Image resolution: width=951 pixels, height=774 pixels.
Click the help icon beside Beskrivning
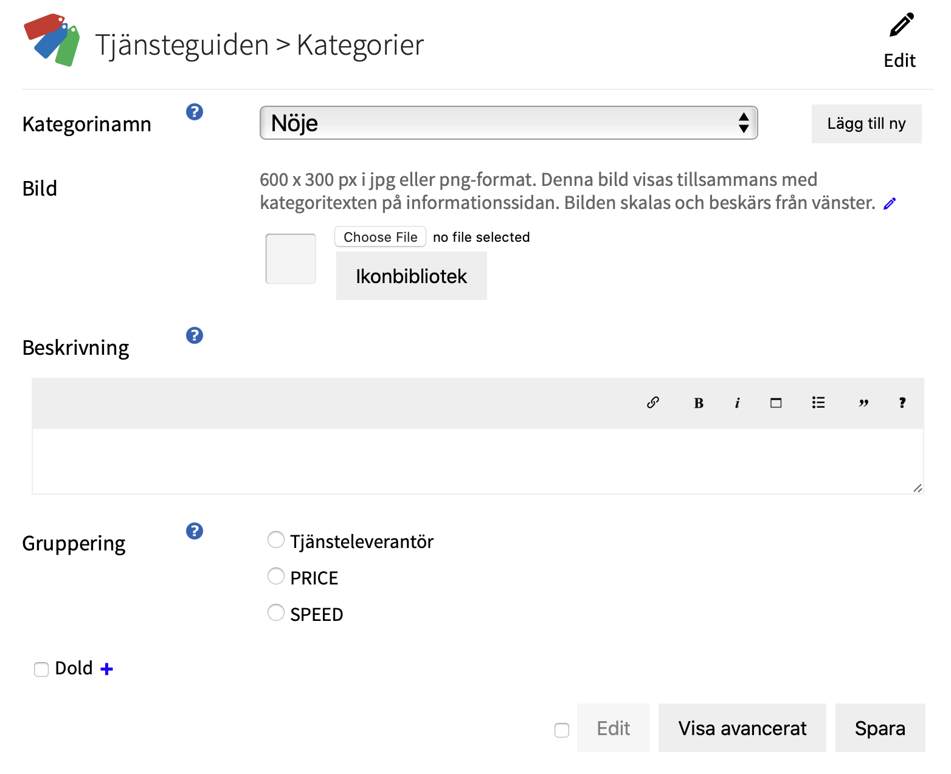tap(195, 335)
